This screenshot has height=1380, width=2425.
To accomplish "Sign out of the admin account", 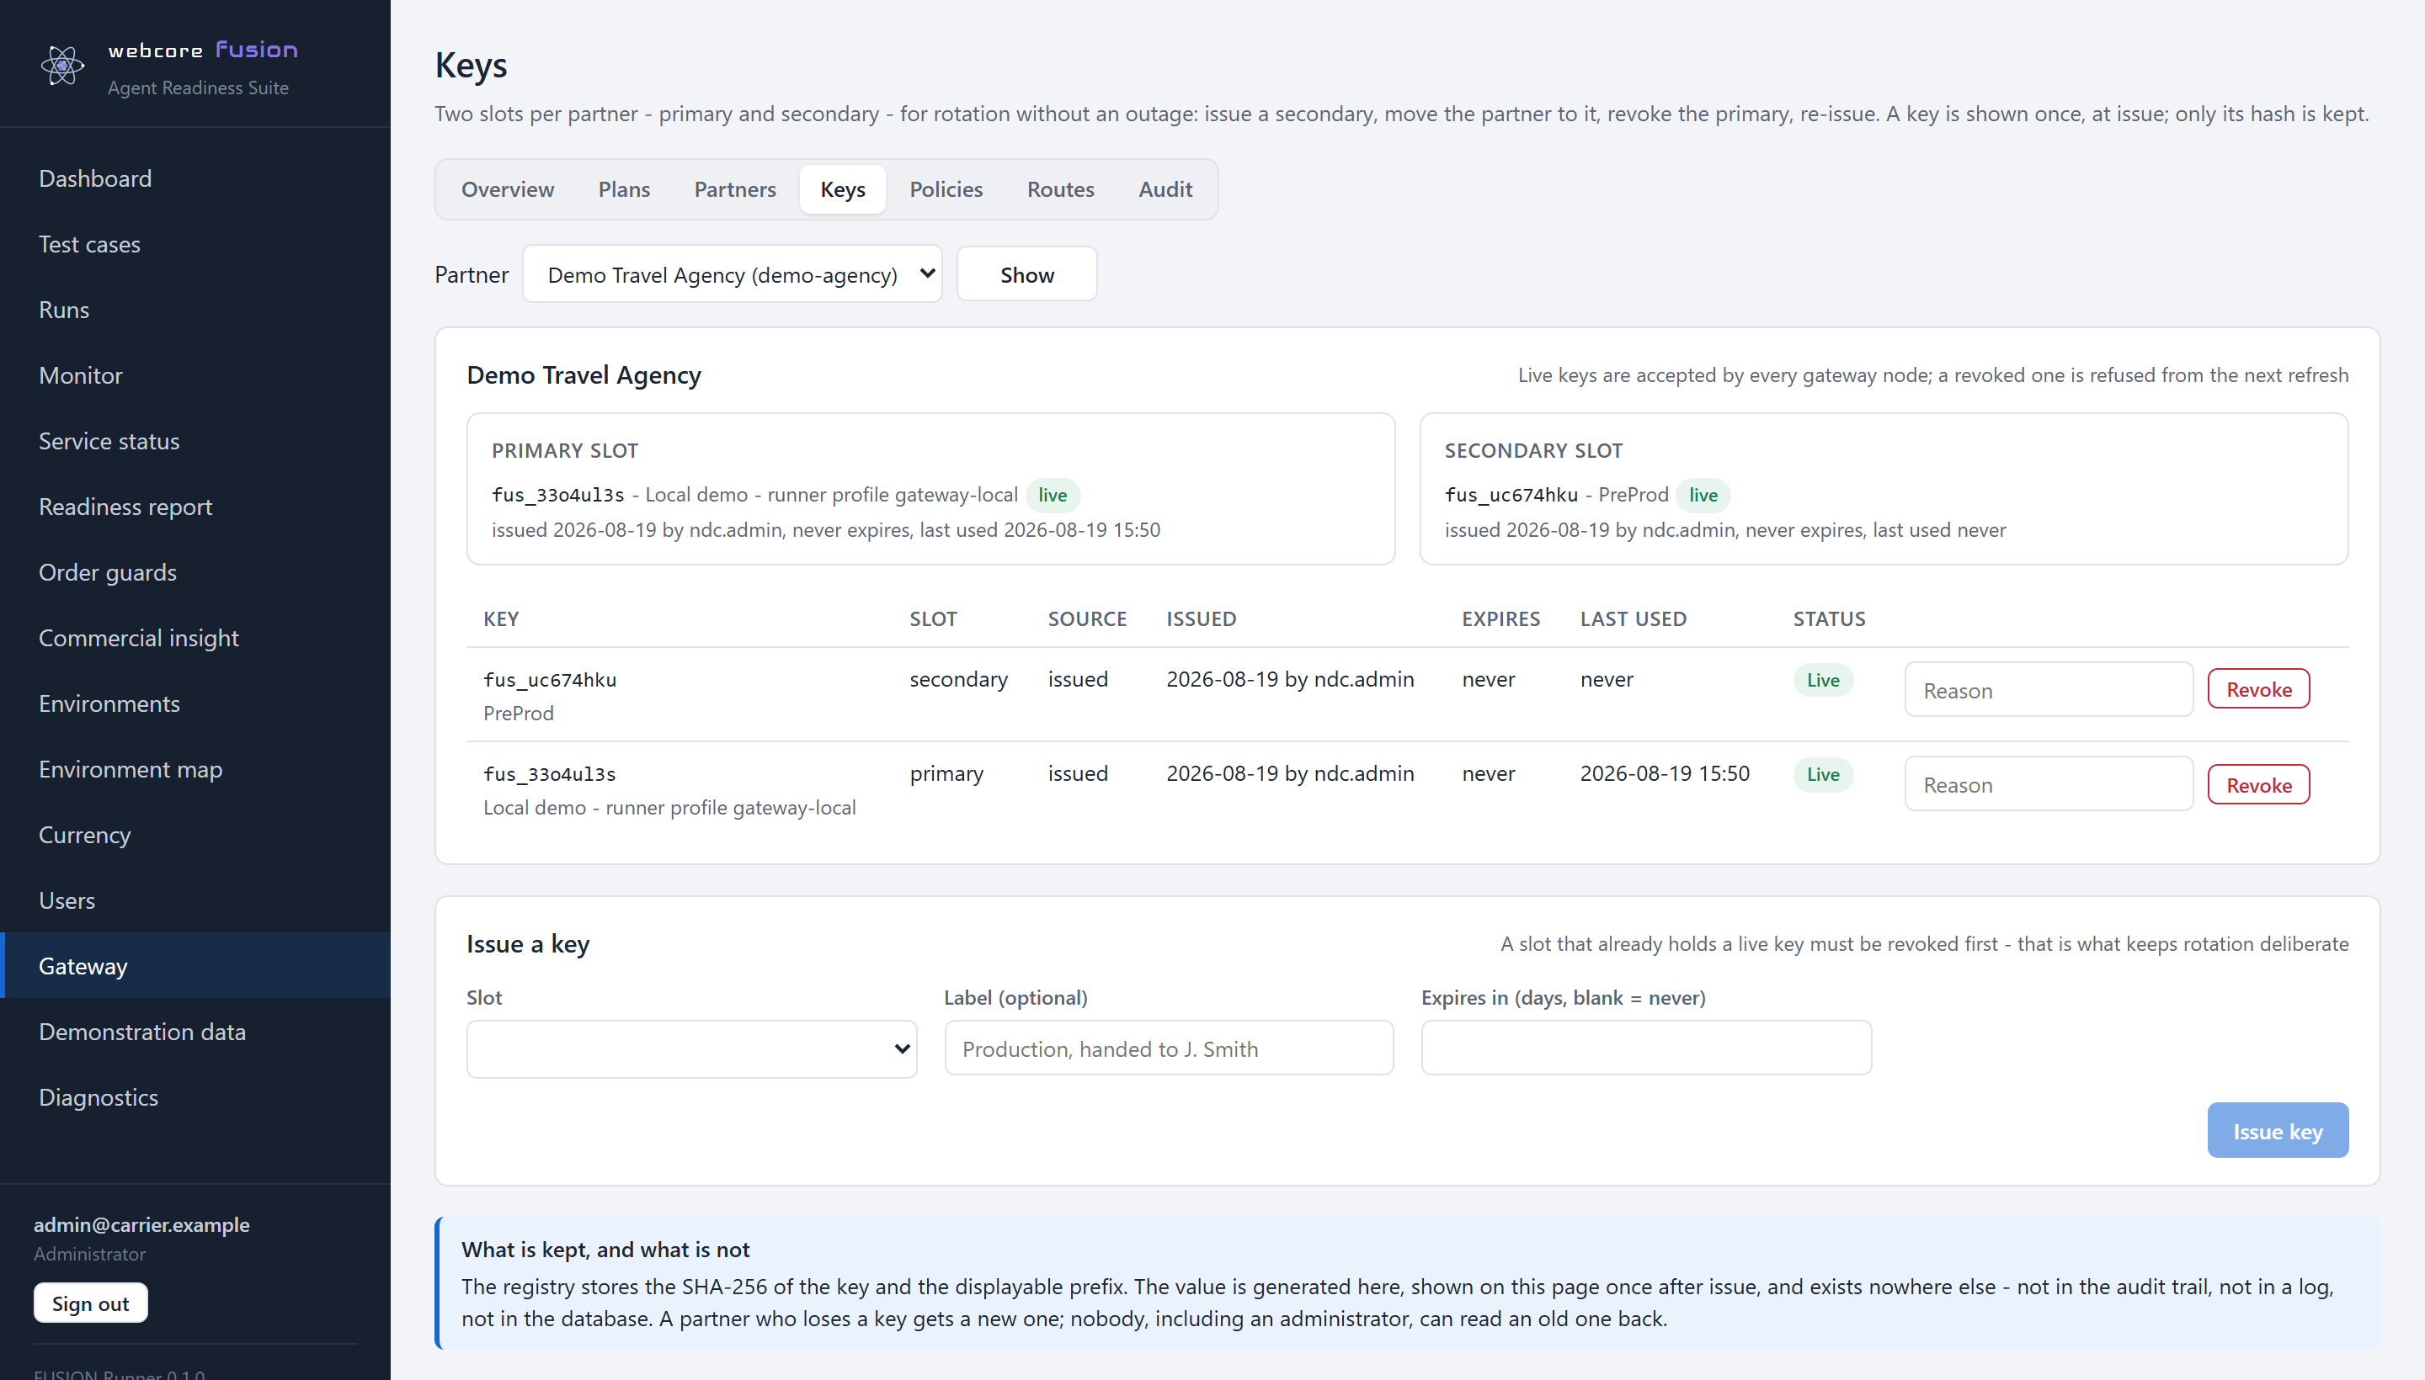I will (90, 1303).
